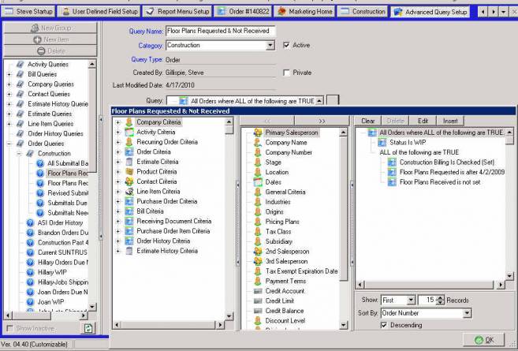The image size is (518, 351).
Task: Click the Dates calendar icon
Action: coord(258,182)
